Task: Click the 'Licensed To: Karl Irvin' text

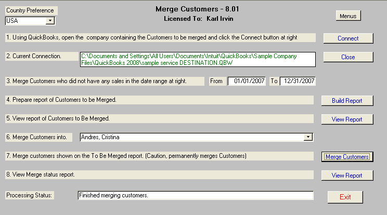Action: pos(198,19)
